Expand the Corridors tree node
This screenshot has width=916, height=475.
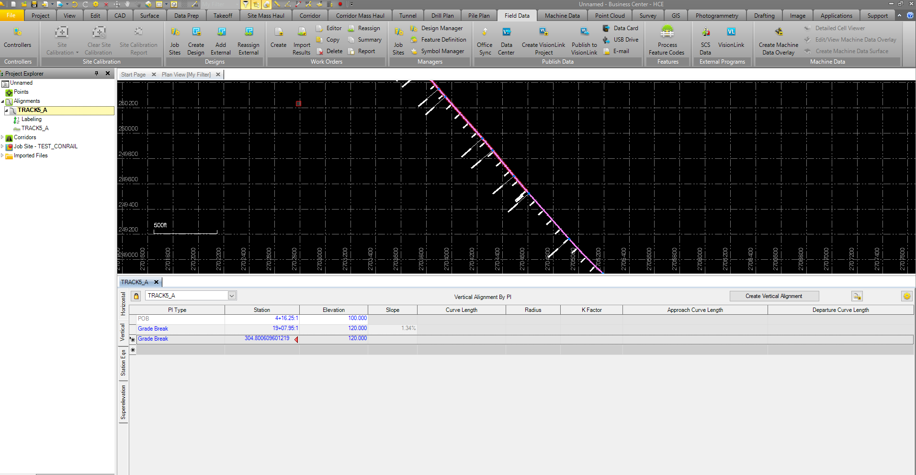pyautogui.click(x=2, y=137)
